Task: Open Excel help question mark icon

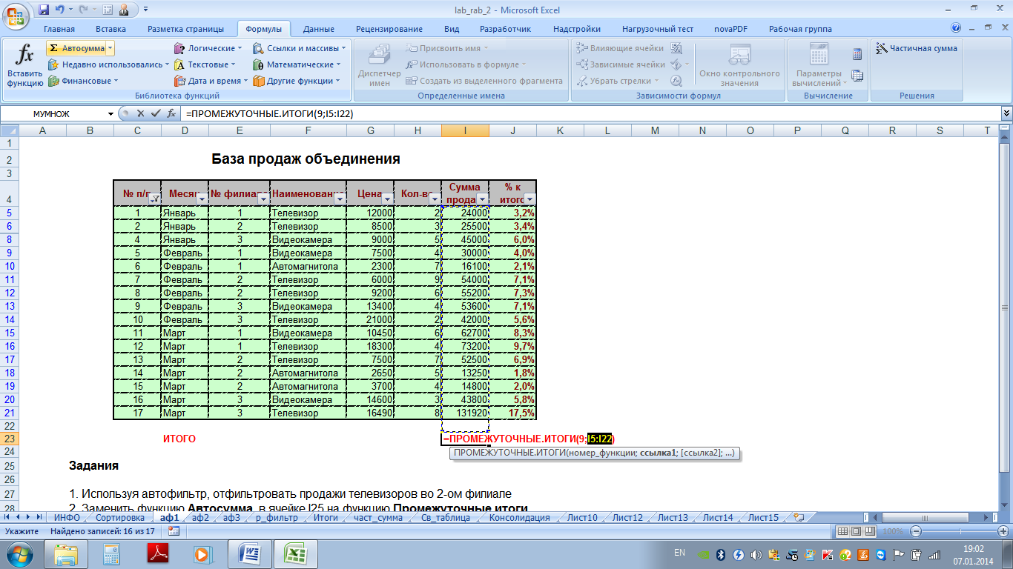Action: point(957,29)
